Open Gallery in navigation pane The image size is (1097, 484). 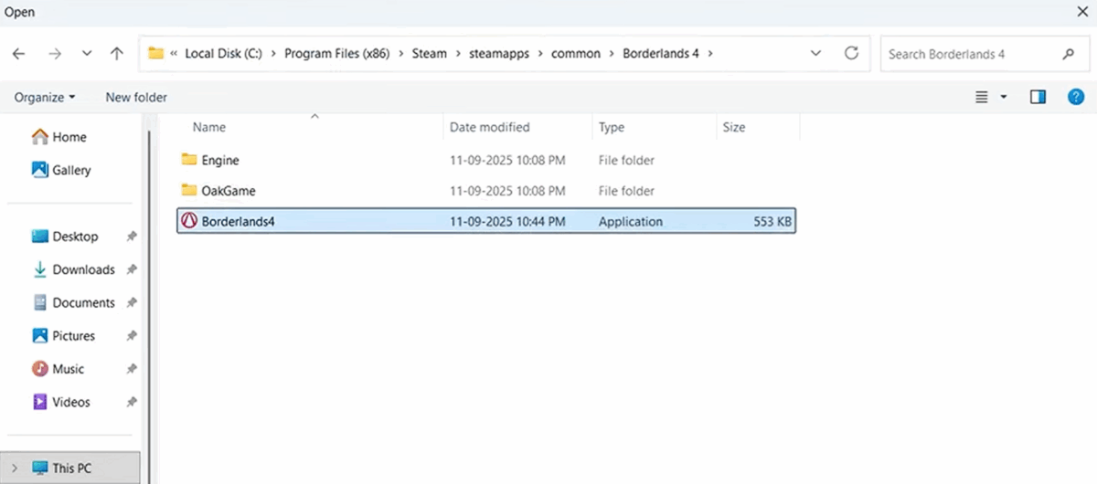71,170
